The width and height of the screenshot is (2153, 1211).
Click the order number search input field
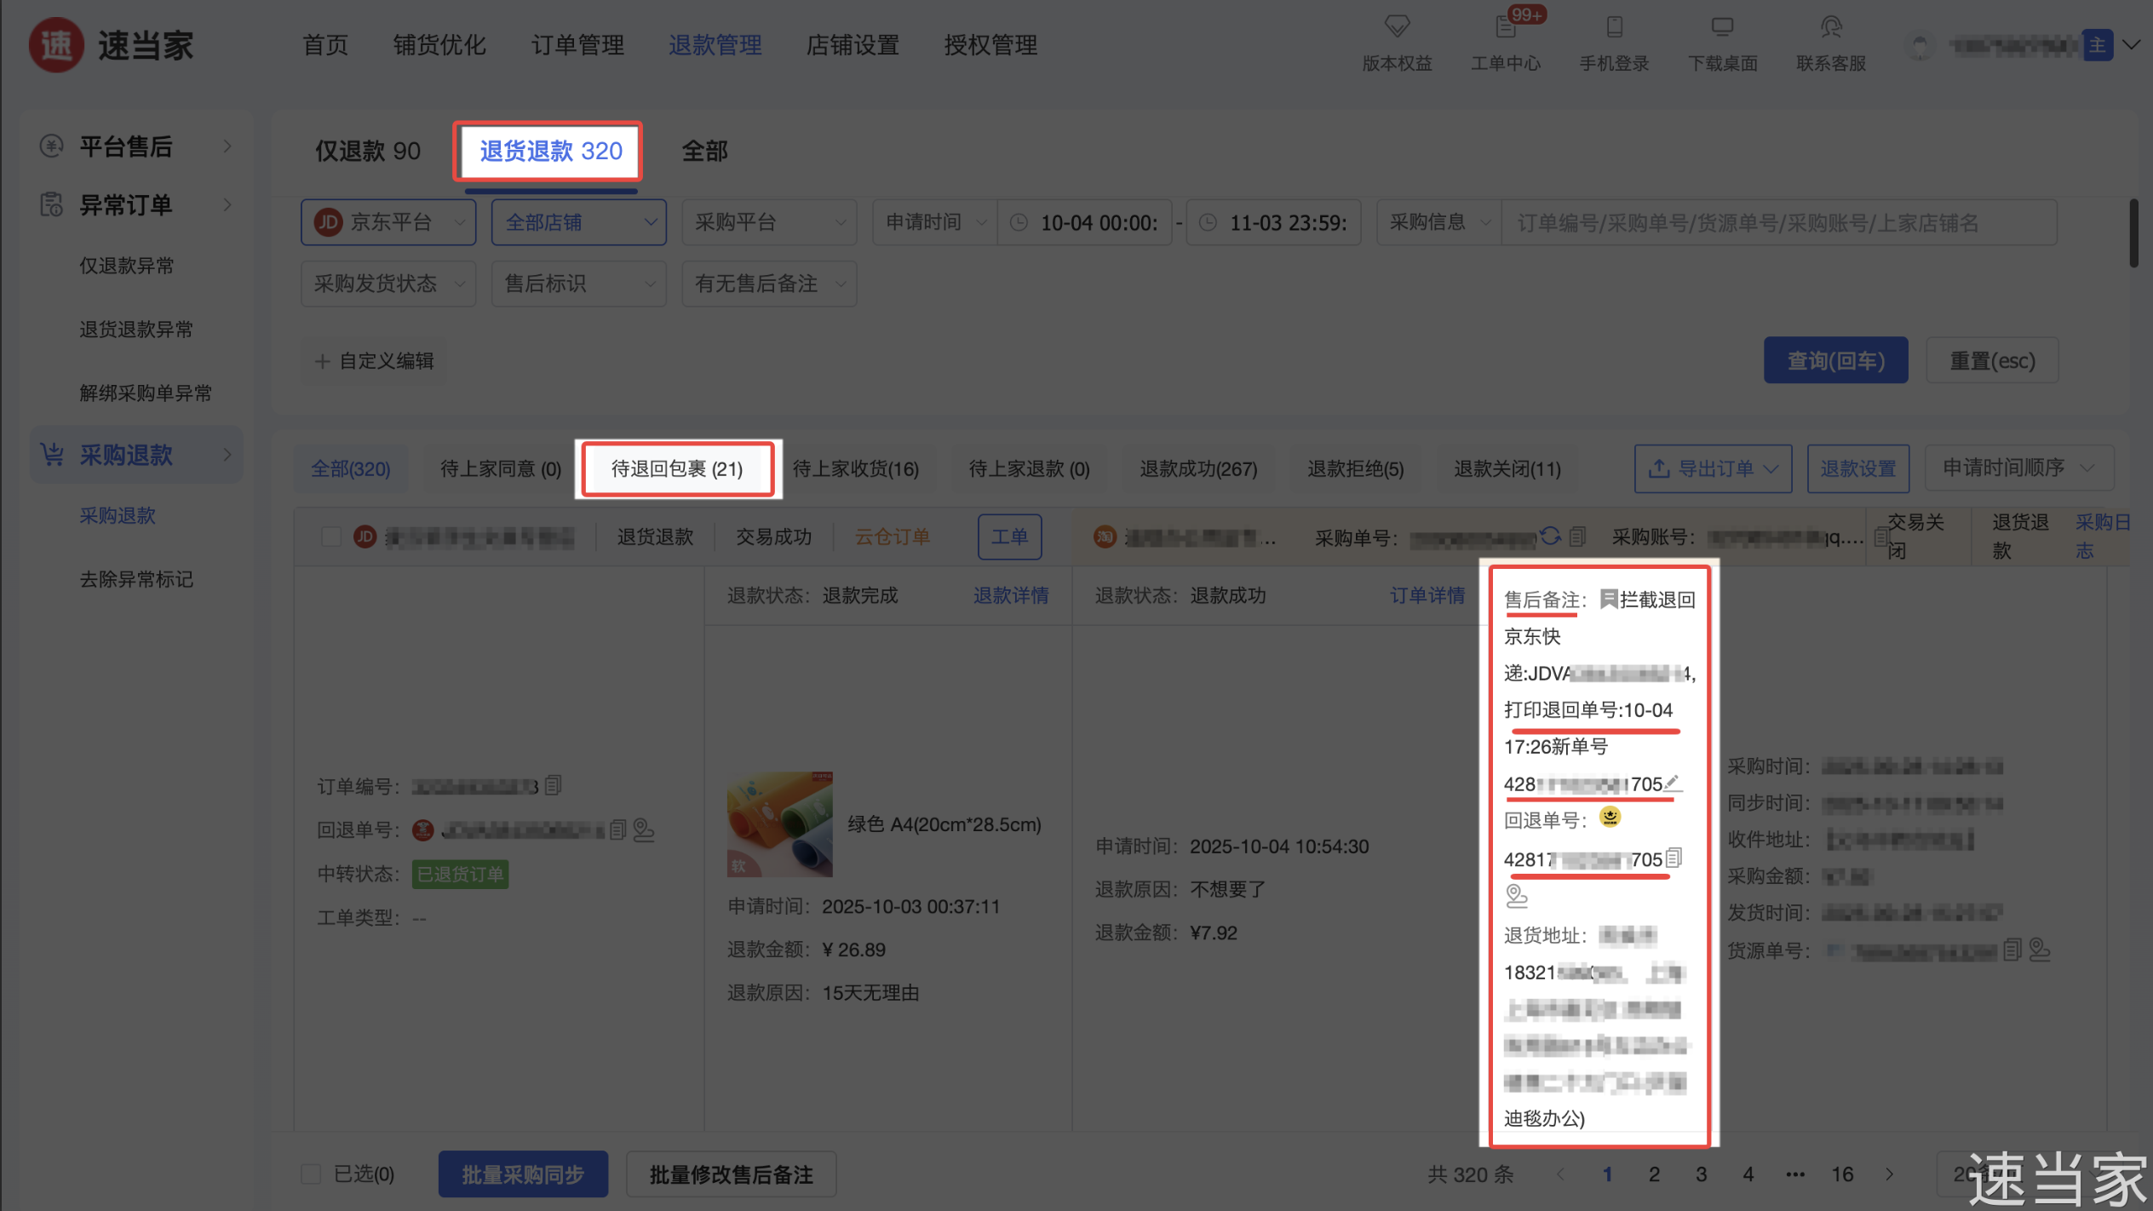1778,223
